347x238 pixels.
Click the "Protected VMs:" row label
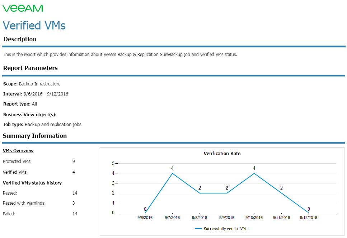(17, 162)
